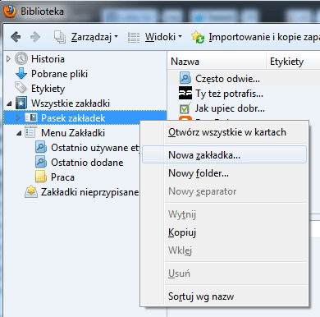Select the Pasek zakładek label
Image resolution: width=320 pixels, height=317 pixels.
tap(73, 118)
